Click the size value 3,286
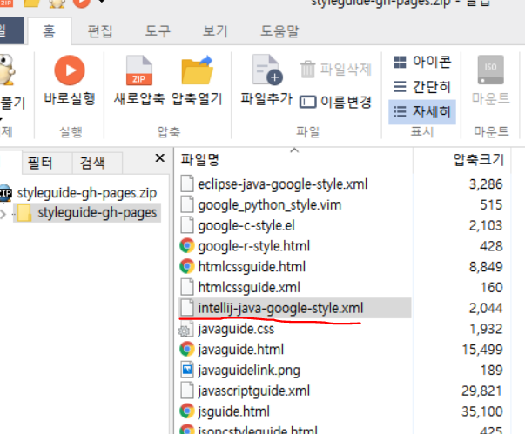The image size is (525, 434). pyautogui.click(x=486, y=184)
